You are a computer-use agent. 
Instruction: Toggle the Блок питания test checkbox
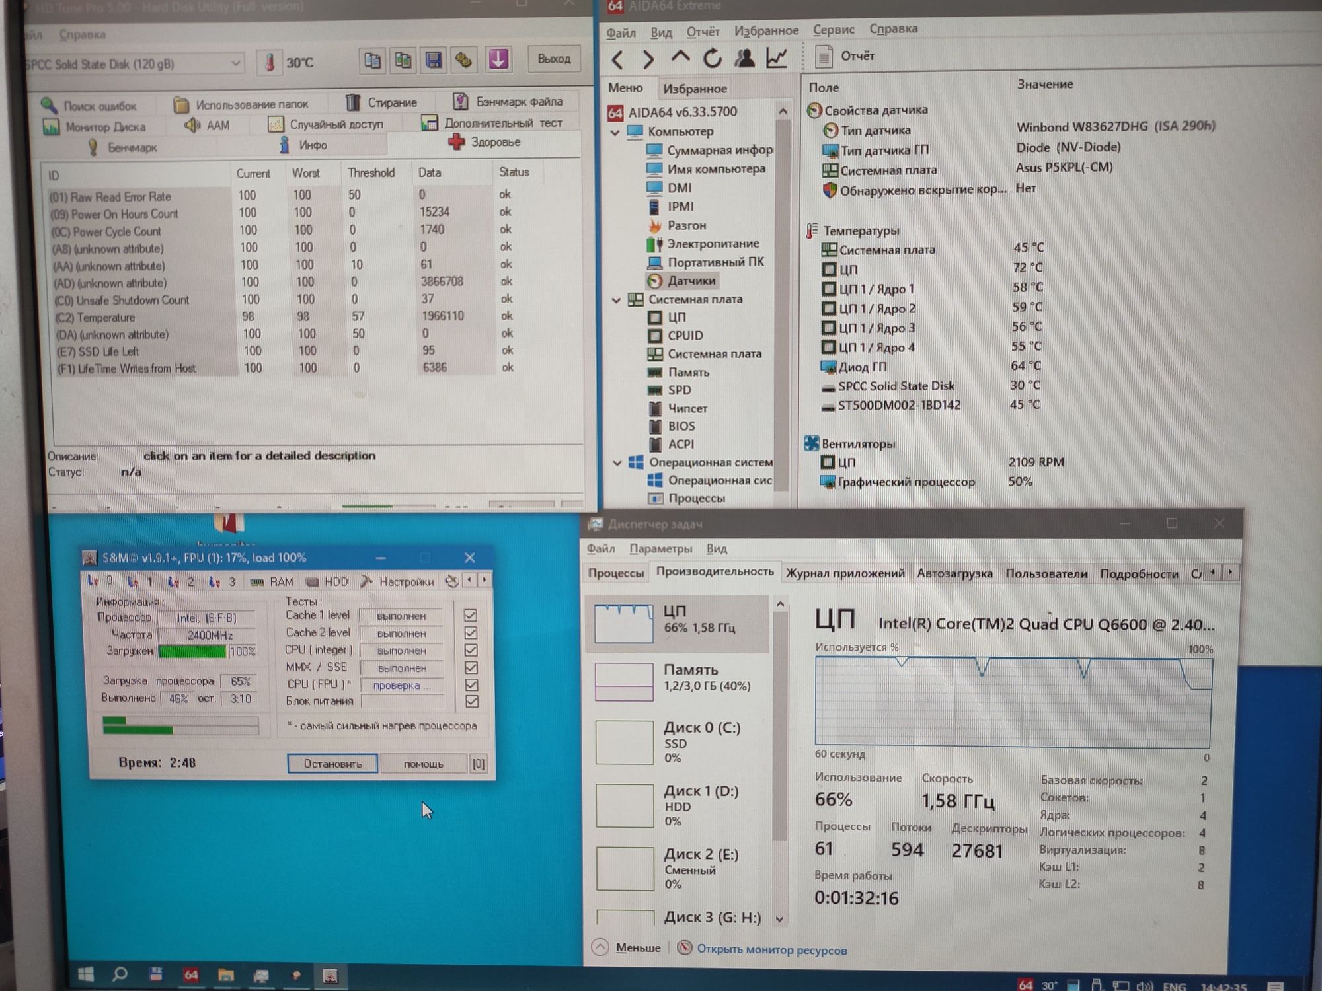pyautogui.click(x=472, y=702)
